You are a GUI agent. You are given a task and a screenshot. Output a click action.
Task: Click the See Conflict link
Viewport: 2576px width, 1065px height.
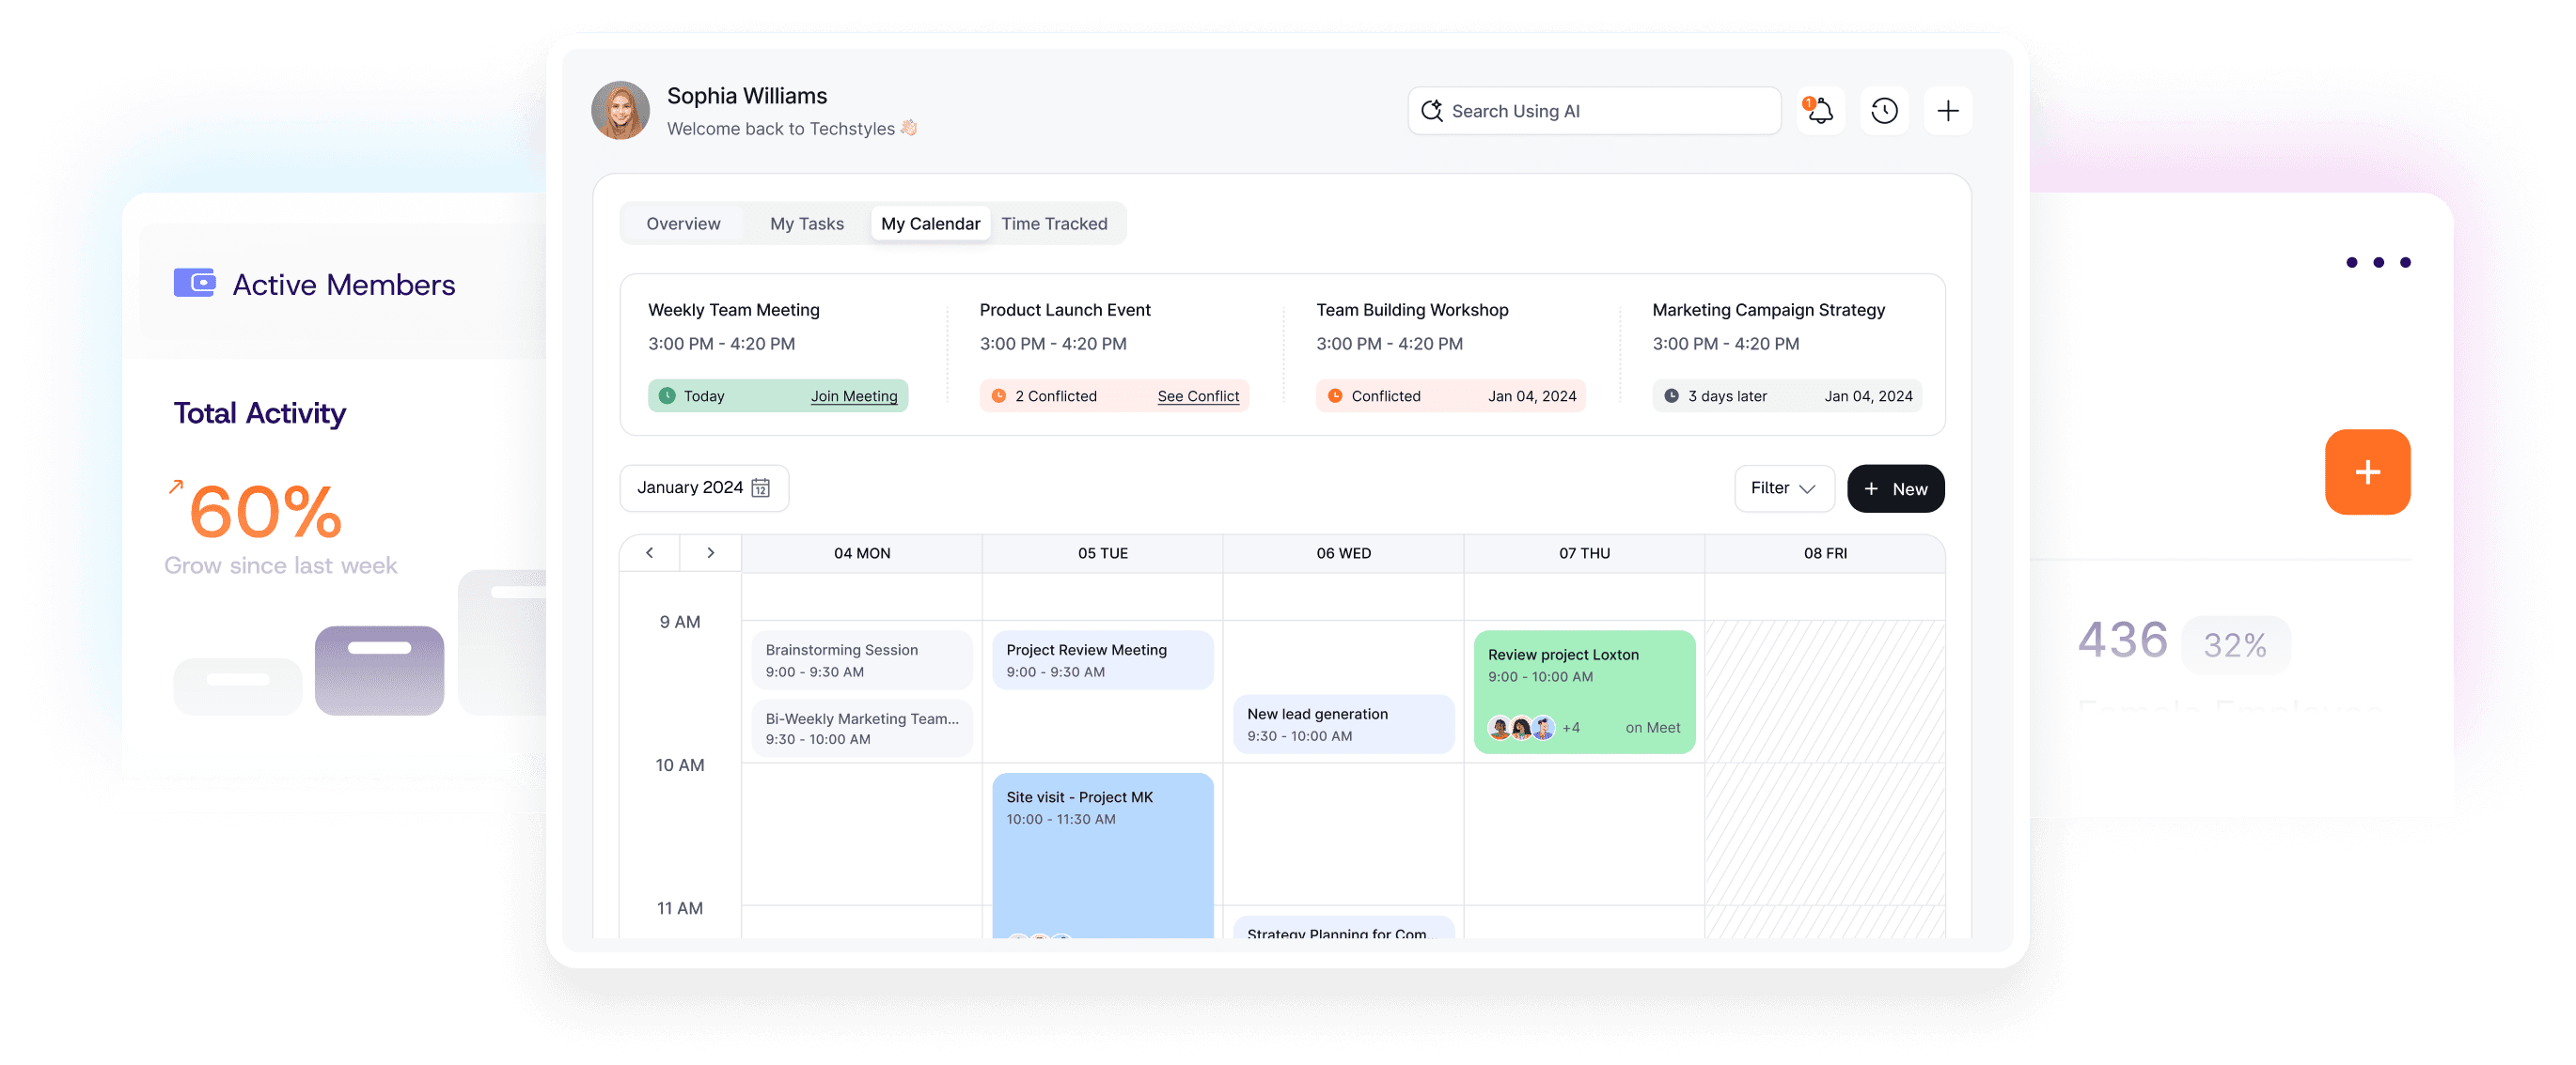pyautogui.click(x=1198, y=396)
